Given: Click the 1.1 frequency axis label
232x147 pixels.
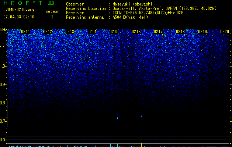Looking at the screenshot, I should click(x=3, y=48).
